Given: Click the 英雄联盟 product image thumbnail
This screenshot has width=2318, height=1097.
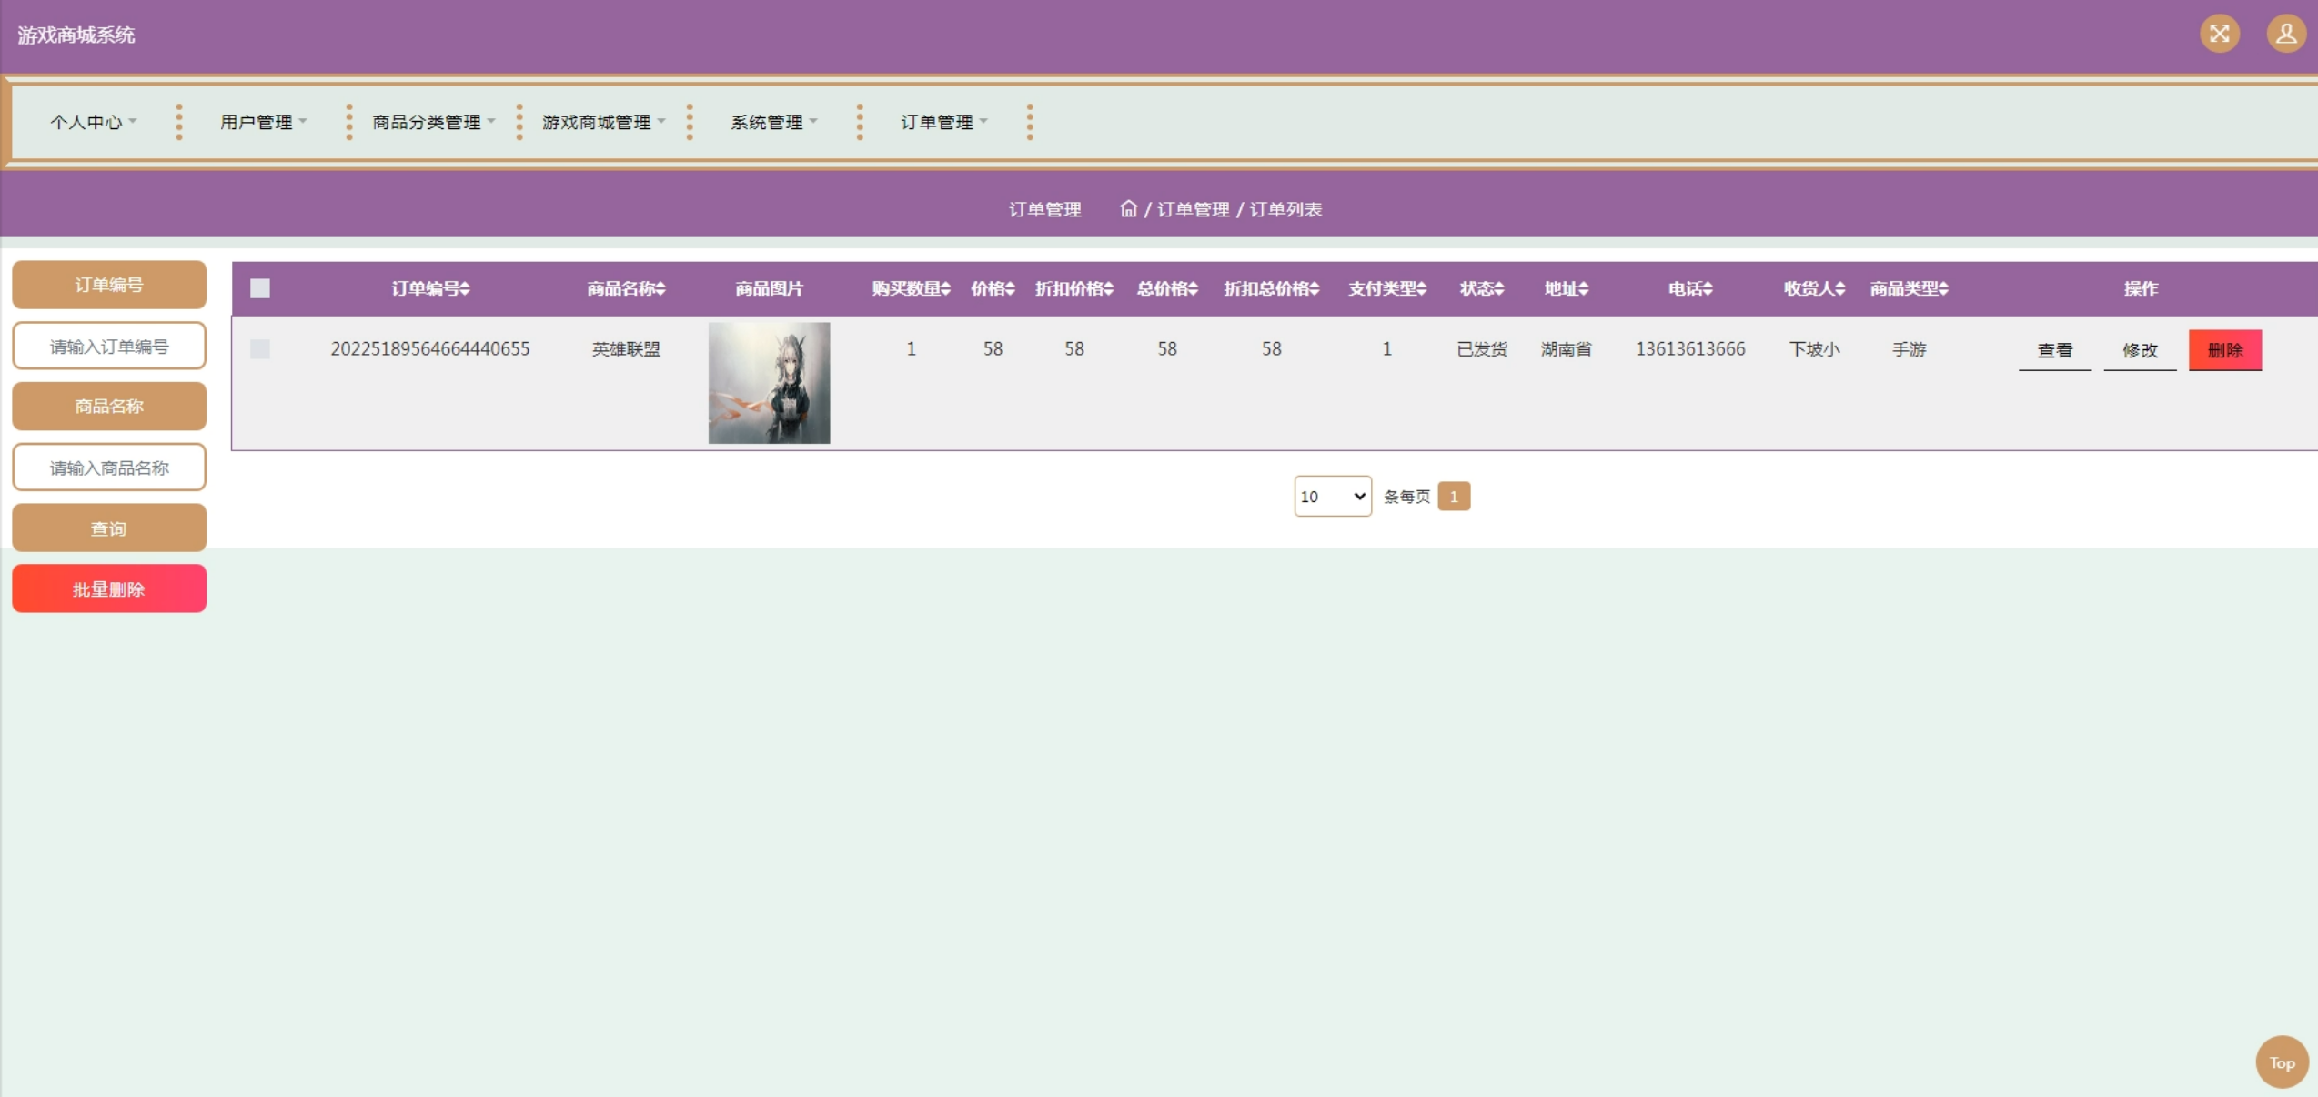Looking at the screenshot, I should click(769, 383).
